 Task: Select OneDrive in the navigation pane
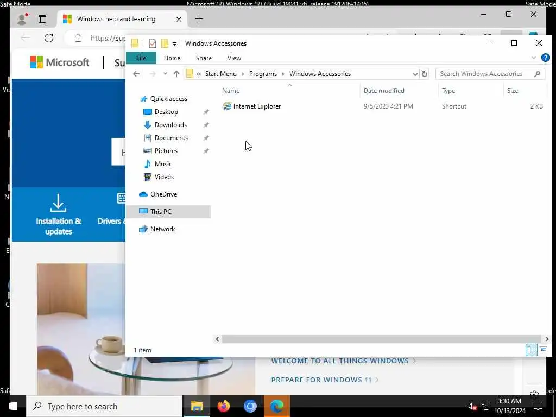pos(158,194)
